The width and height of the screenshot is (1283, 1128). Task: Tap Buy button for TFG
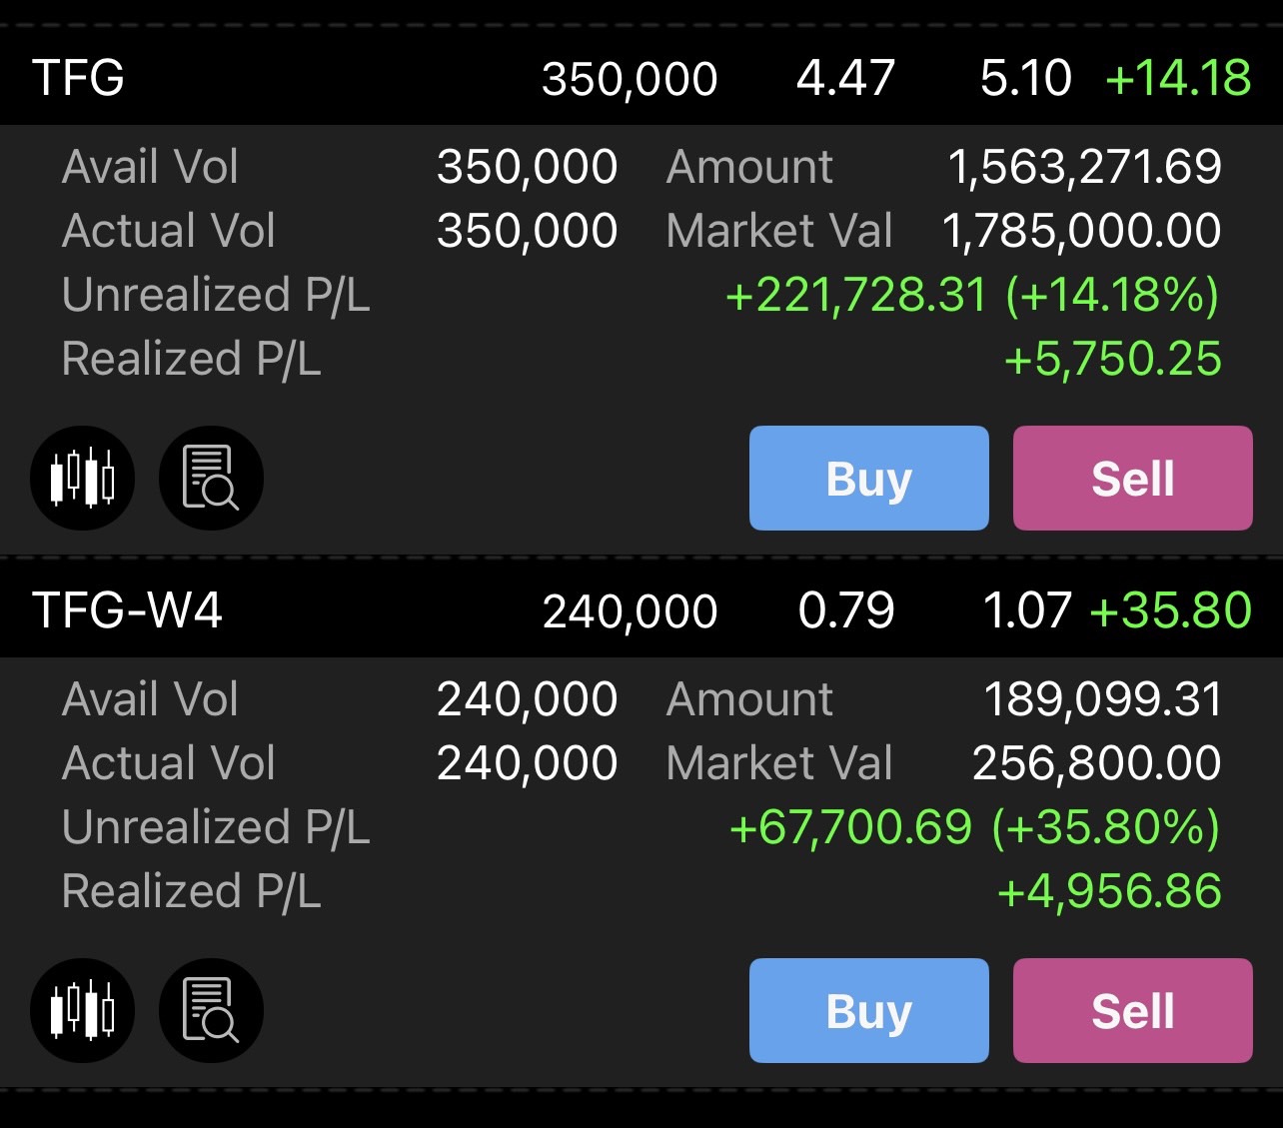868,478
